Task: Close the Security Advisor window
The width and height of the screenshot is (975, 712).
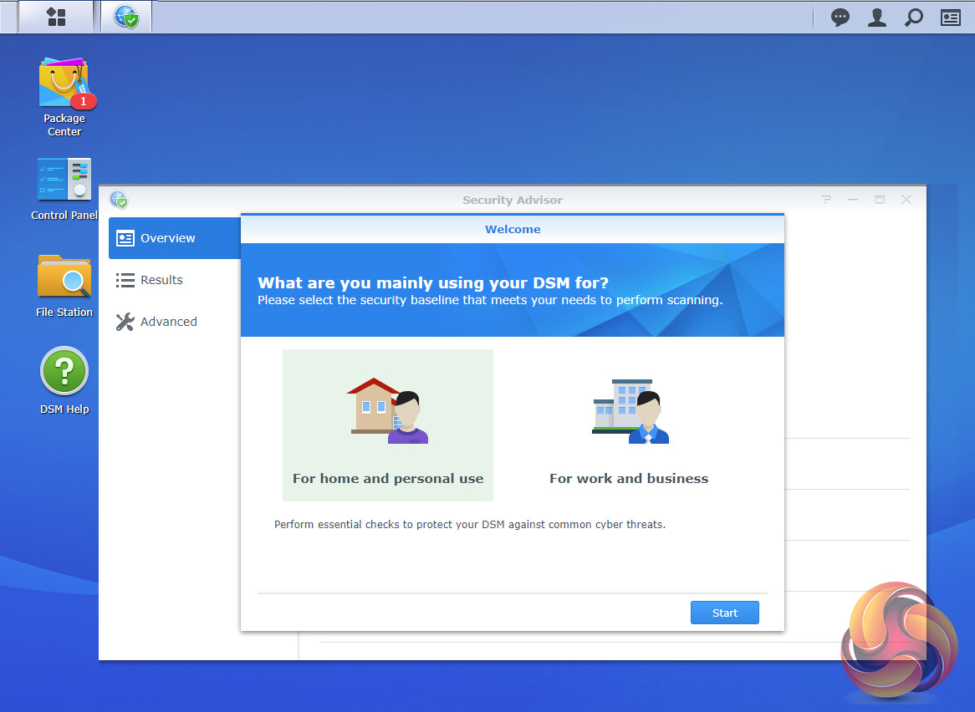Action: click(x=906, y=200)
